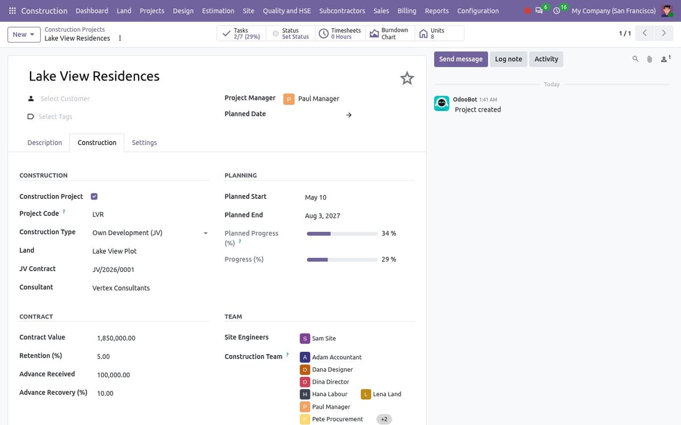Screen dimensions: 681x425
Task: Open the apps grid home menu
Action: click(12, 11)
